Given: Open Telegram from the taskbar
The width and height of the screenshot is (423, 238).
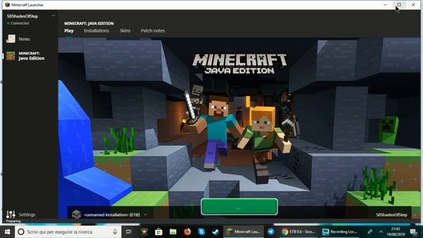Looking at the screenshot, I should pyautogui.click(x=271, y=232).
